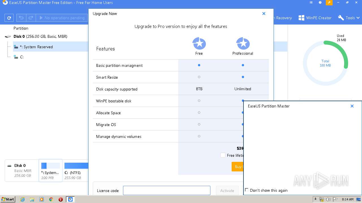This screenshot has height=203, width=362.
Task: Click the Partition column header
Action: click(x=21, y=28)
